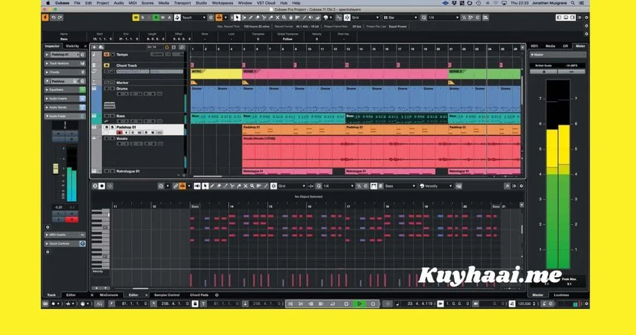Click the green Play button in transport
Image resolution: width=636 pixels, height=335 pixels.
point(360,303)
